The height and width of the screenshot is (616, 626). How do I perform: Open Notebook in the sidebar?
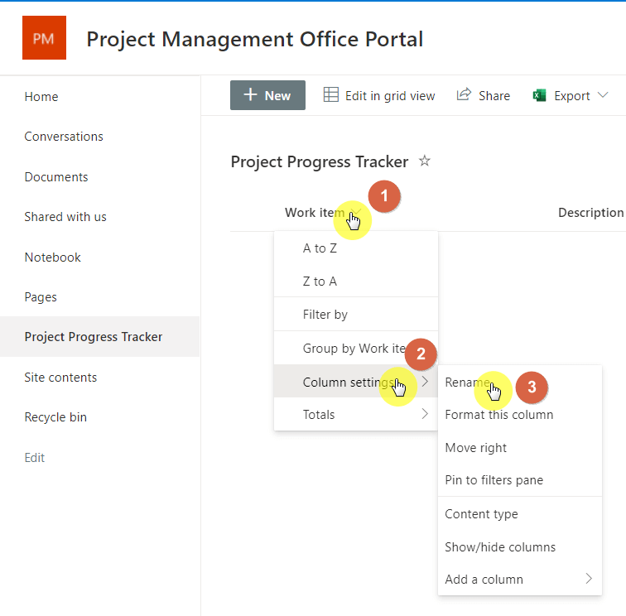(52, 257)
